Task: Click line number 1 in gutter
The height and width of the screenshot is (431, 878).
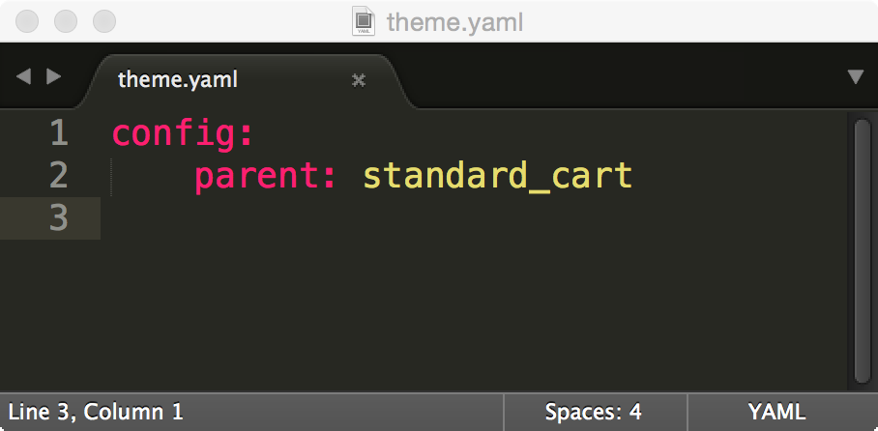Action: [59, 133]
